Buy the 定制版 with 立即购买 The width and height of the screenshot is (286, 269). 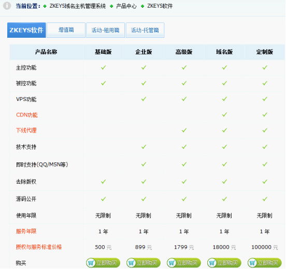pos(264,263)
